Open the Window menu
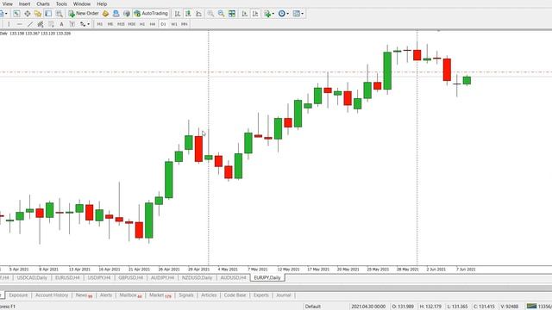 [82, 3]
